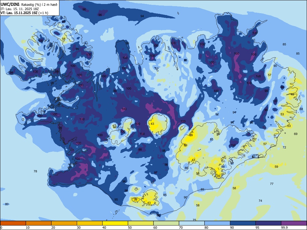Click the '86' humidity value
The width and height of the screenshot is (307, 230).
186,168
